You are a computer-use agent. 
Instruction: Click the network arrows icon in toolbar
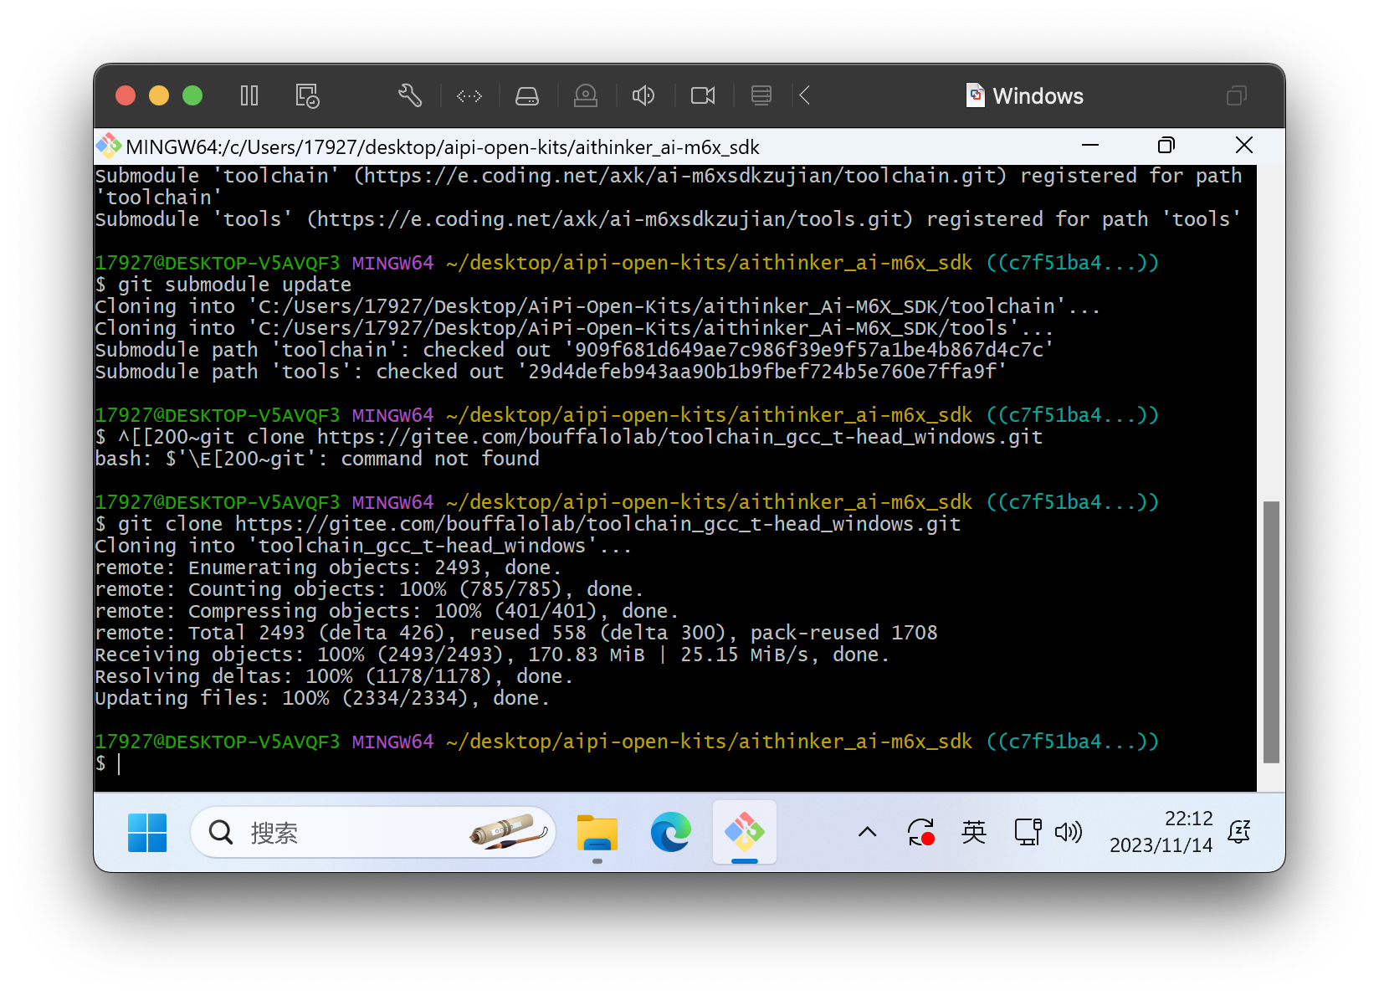(x=469, y=96)
